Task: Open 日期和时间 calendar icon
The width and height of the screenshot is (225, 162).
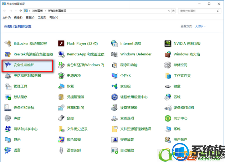Action: tap(61, 108)
